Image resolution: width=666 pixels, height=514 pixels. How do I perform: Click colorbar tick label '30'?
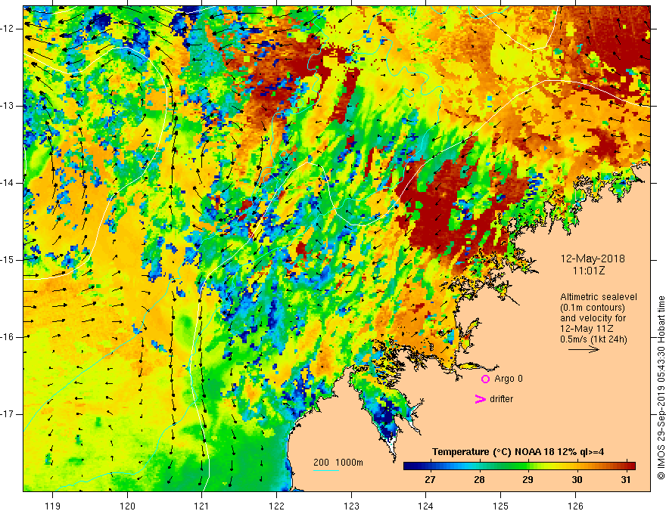click(577, 480)
